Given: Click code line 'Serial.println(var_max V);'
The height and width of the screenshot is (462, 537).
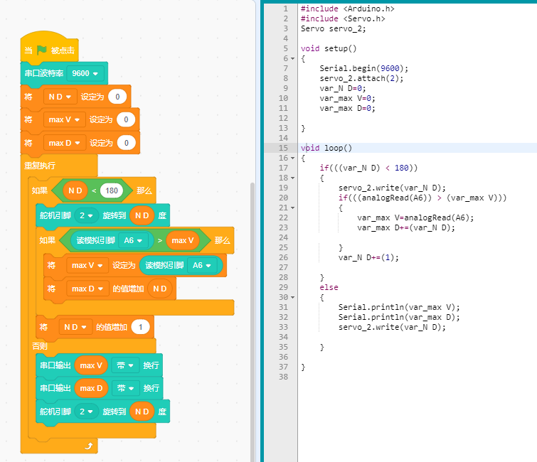Looking at the screenshot, I should 399,307.
